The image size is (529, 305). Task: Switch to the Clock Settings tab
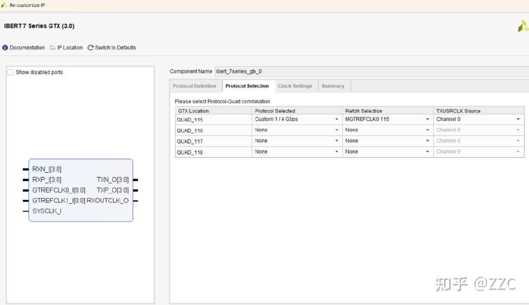(x=295, y=86)
